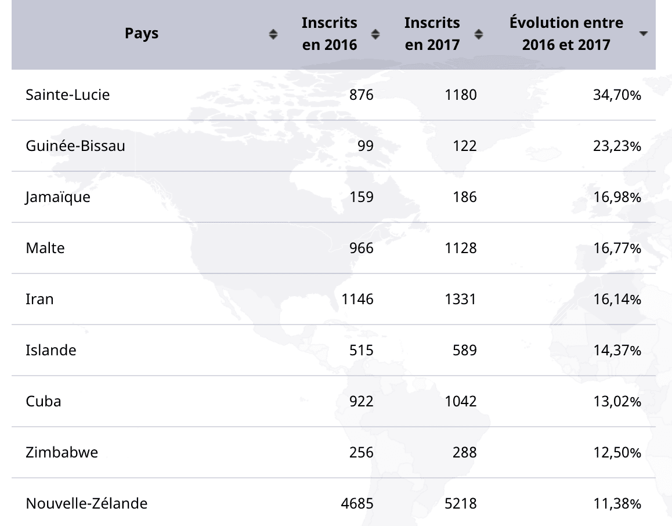Select the Malte country name

pos(45,248)
